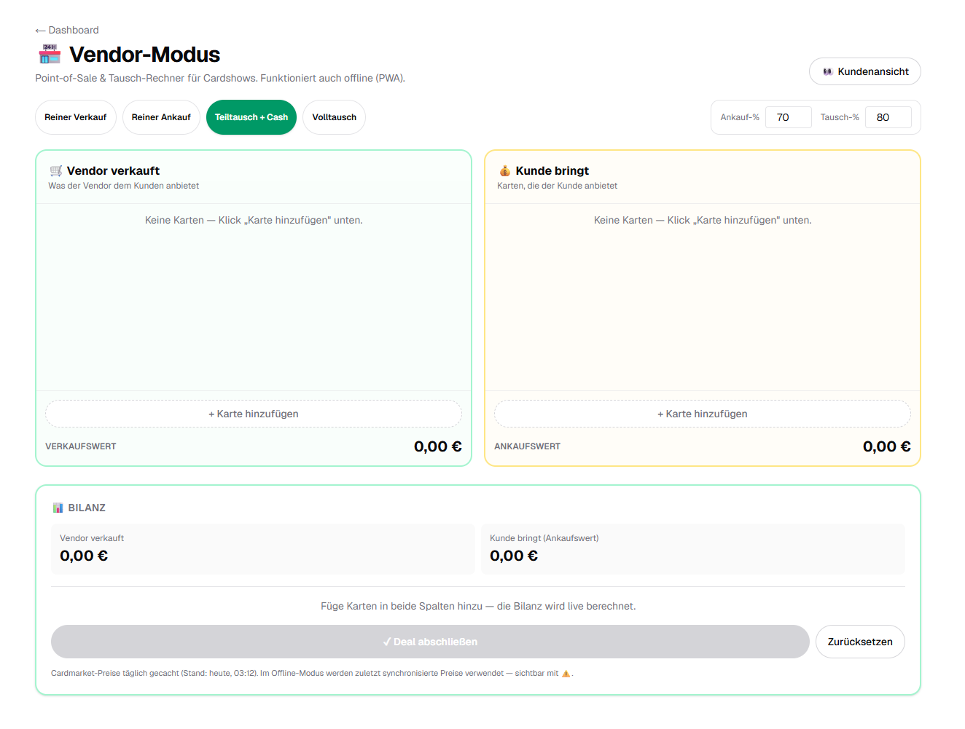Focus the Tausch-% input field

click(888, 117)
